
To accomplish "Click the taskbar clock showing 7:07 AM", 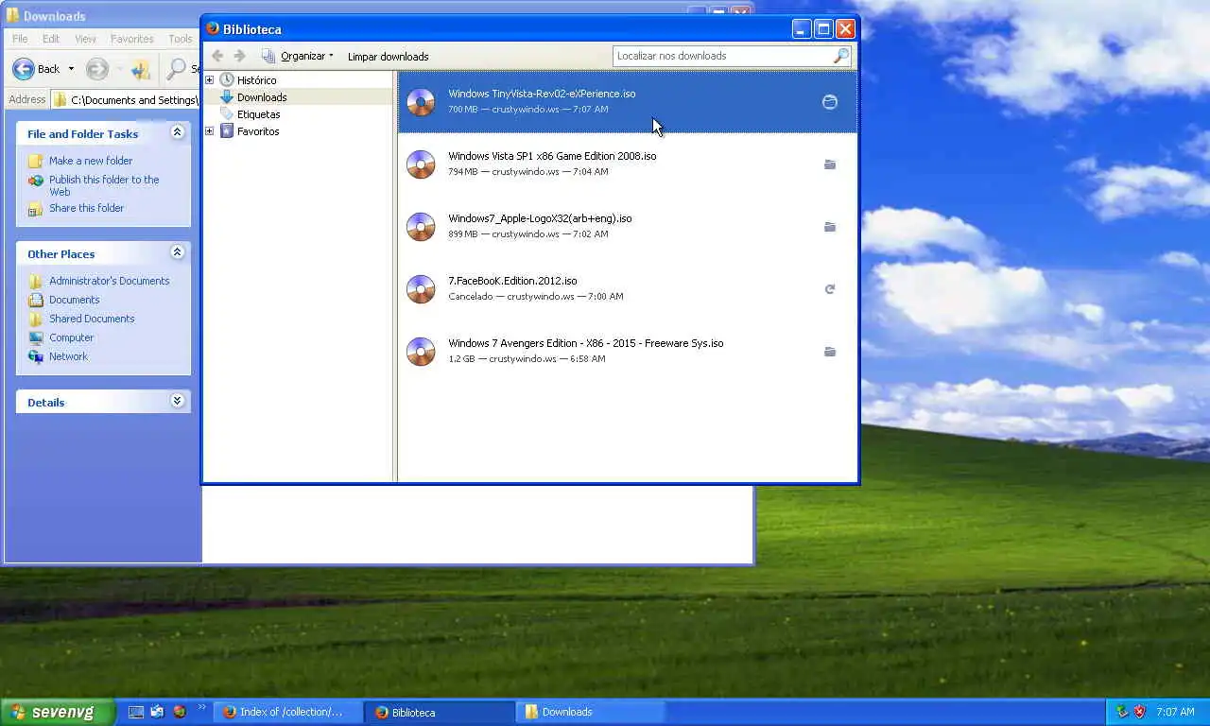I will click(1175, 712).
